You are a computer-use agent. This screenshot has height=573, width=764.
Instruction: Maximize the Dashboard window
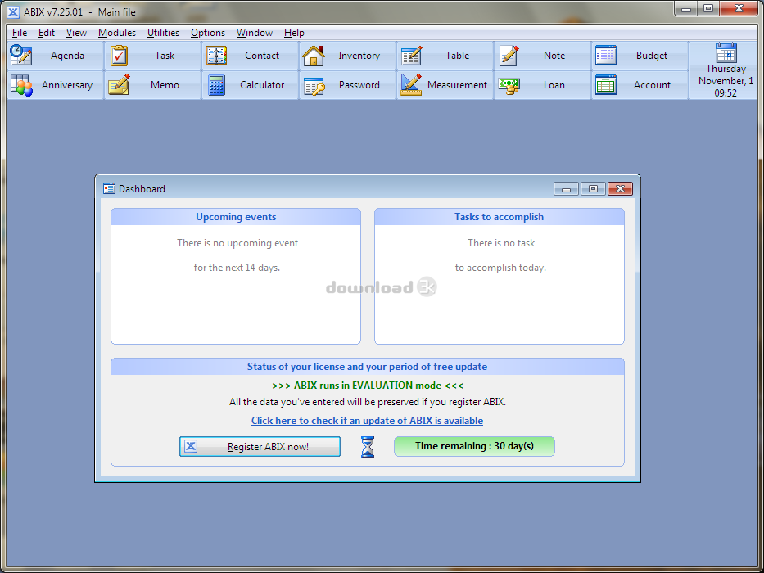click(593, 188)
